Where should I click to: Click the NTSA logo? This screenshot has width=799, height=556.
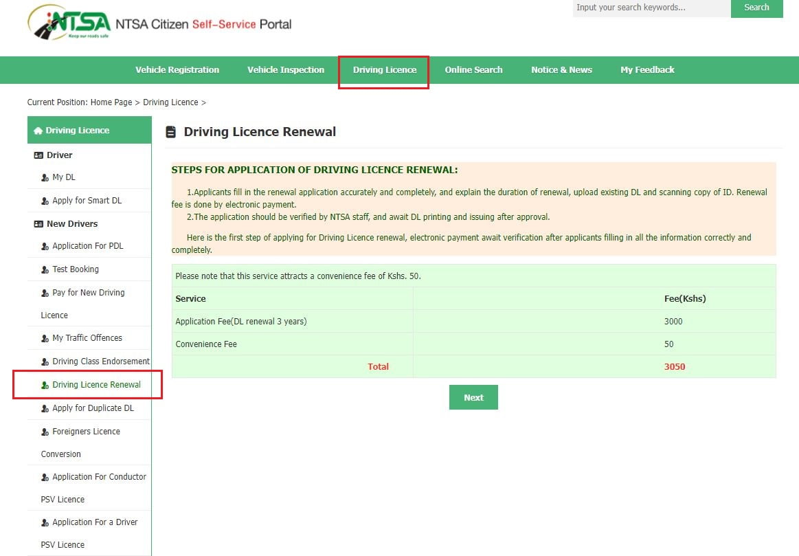(x=69, y=23)
